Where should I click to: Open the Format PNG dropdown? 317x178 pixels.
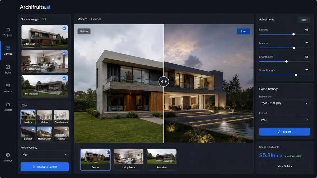(285, 120)
